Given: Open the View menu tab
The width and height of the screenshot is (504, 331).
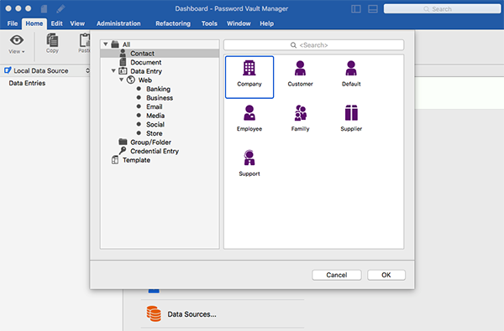Looking at the screenshot, I should tap(77, 23).
